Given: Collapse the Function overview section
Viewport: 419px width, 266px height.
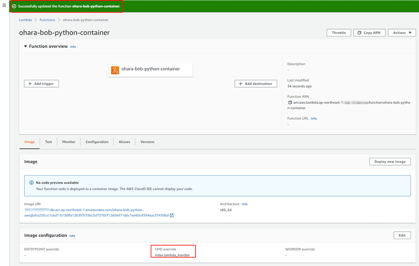Looking at the screenshot, I should click(x=26, y=46).
